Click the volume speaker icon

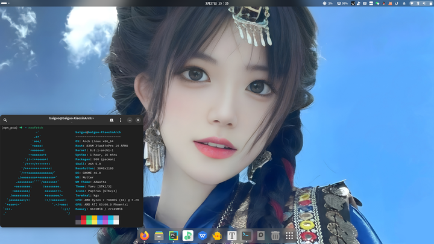pyautogui.click(x=424, y=4)
